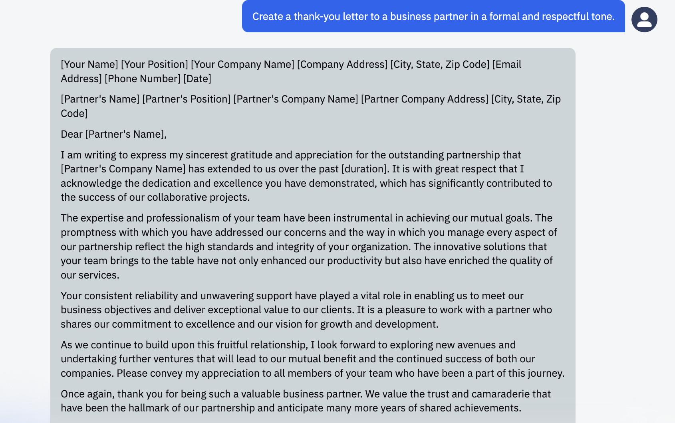Click the paragraph starting 'Once again, thank you'

pyautogui.click(x=306, y=401)
